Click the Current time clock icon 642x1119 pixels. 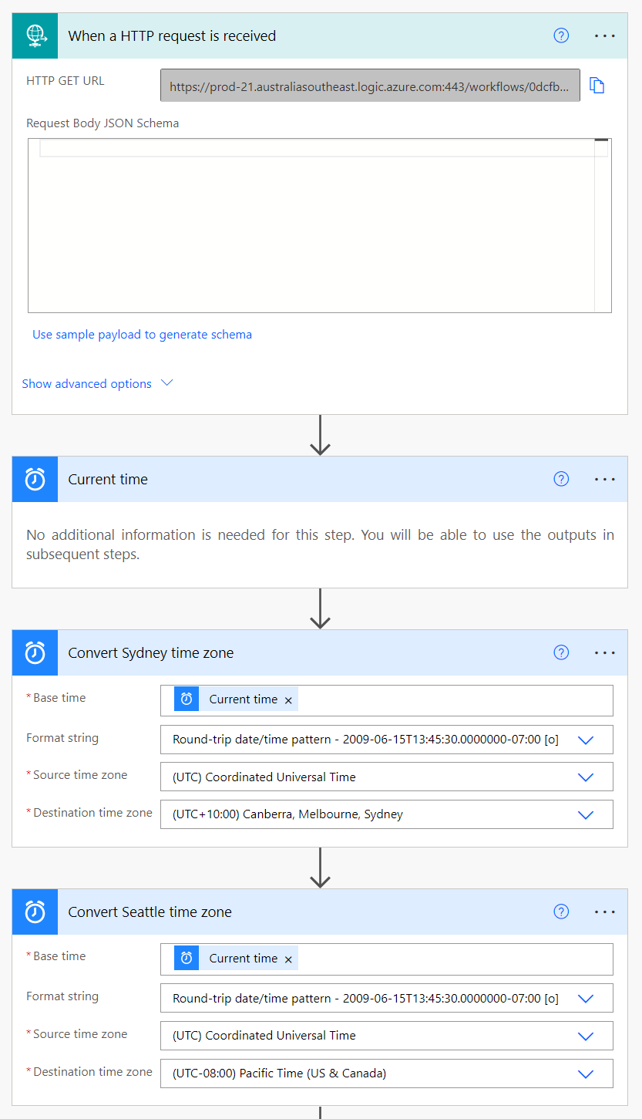[35, 479]
